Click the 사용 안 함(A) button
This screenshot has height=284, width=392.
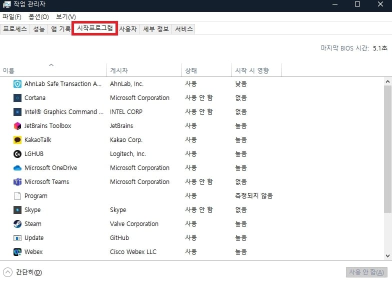click(x=366, y=272)
